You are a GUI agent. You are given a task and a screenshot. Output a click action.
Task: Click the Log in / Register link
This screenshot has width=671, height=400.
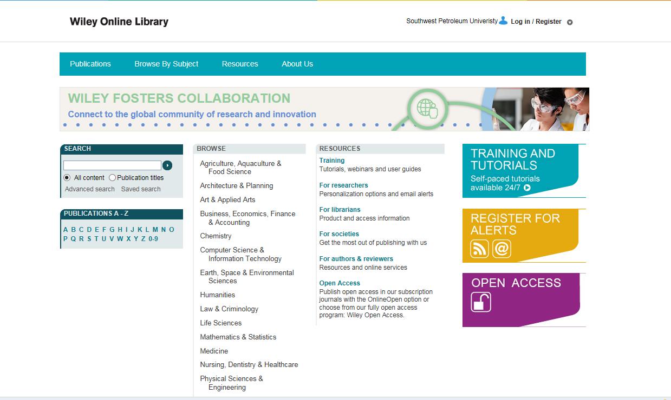(x=536, y=22)
